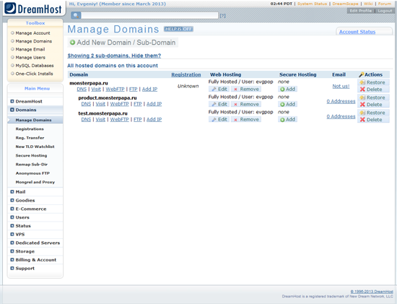The image size is (397, 304).
Task: Select Anonymous FTP submenu item
Action: pyautogui.click(x=32, y=173)
